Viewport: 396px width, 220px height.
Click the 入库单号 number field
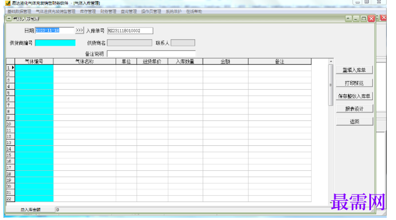coord(130,31)
